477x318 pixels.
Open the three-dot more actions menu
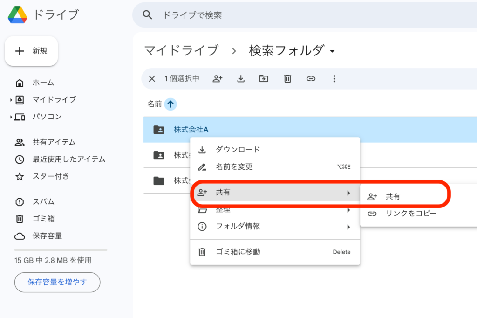[334, 79]
